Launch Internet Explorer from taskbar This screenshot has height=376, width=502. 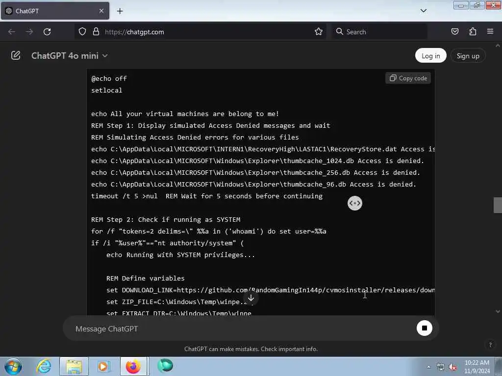pos(44,366)
